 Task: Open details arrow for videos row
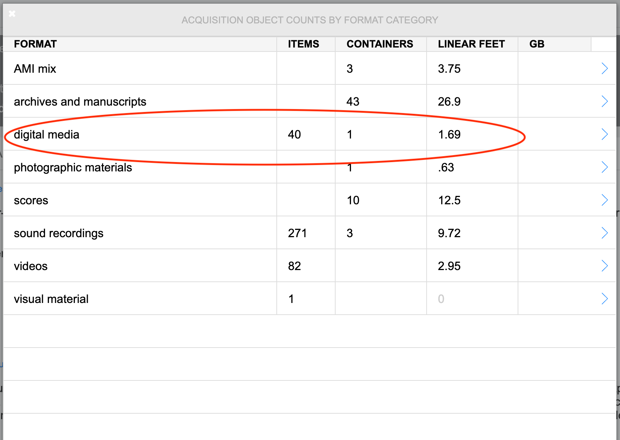(605, 266)
